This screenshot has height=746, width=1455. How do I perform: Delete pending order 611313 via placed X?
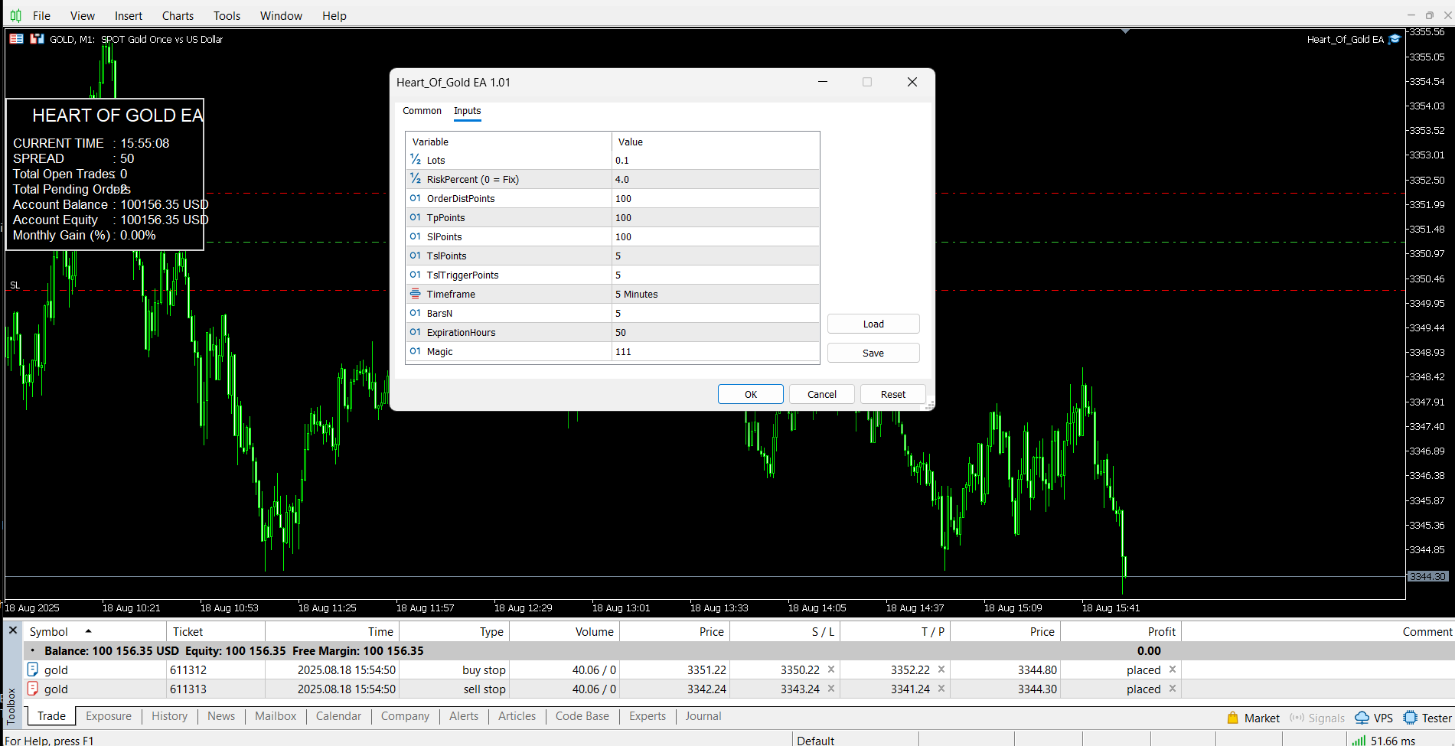pyautogui.click(x=1172, y=689)
